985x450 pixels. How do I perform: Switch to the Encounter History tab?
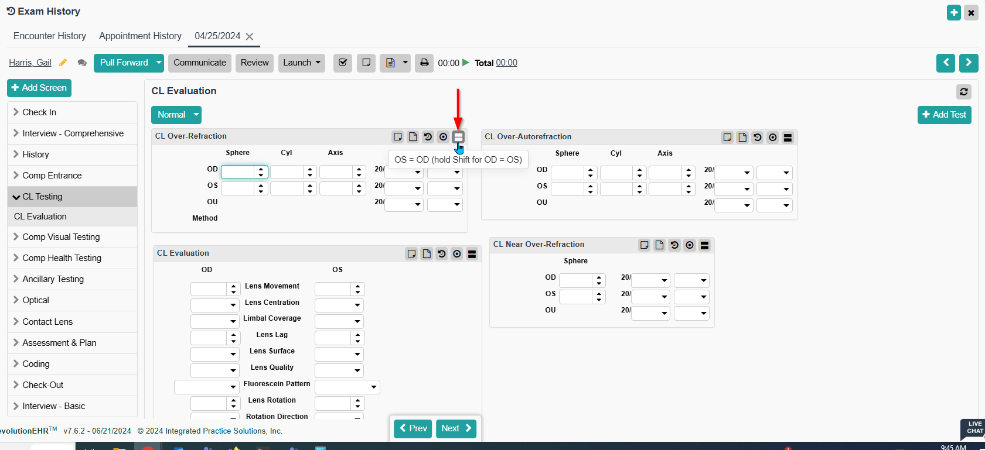(x=50, y=36)
